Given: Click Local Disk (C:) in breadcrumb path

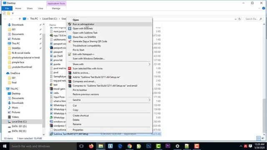Looking at the screenshot, I should tap(50, 19).
